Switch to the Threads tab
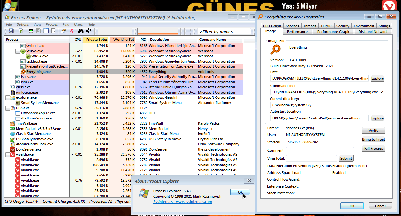401x216 pixels. coord(310,26)
